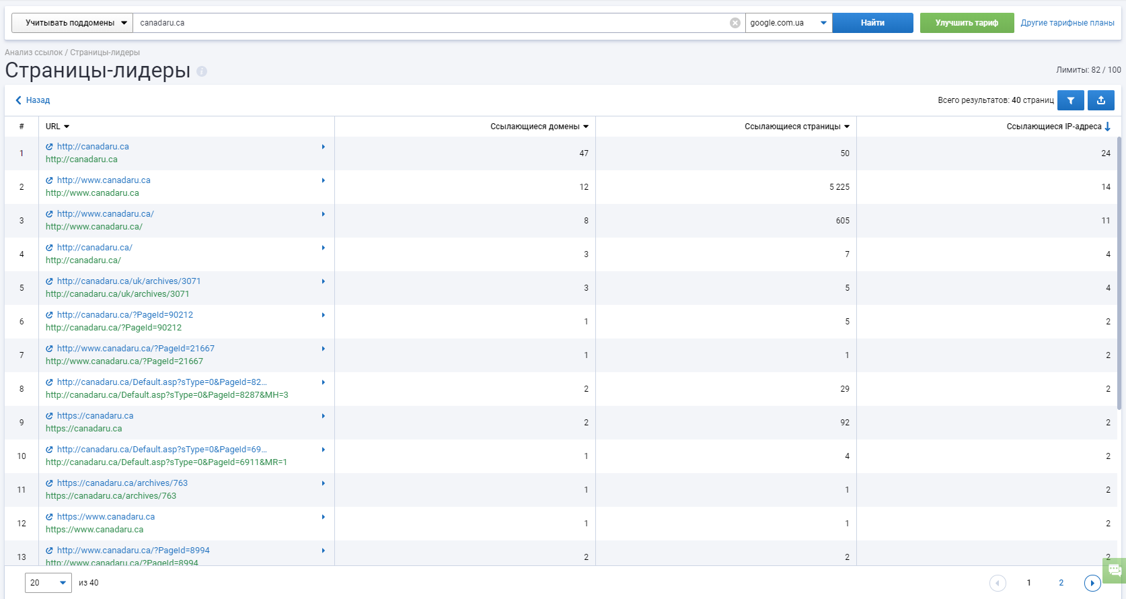Open external link icon for http://www.canadaru.ca row 2

(49, 180)
